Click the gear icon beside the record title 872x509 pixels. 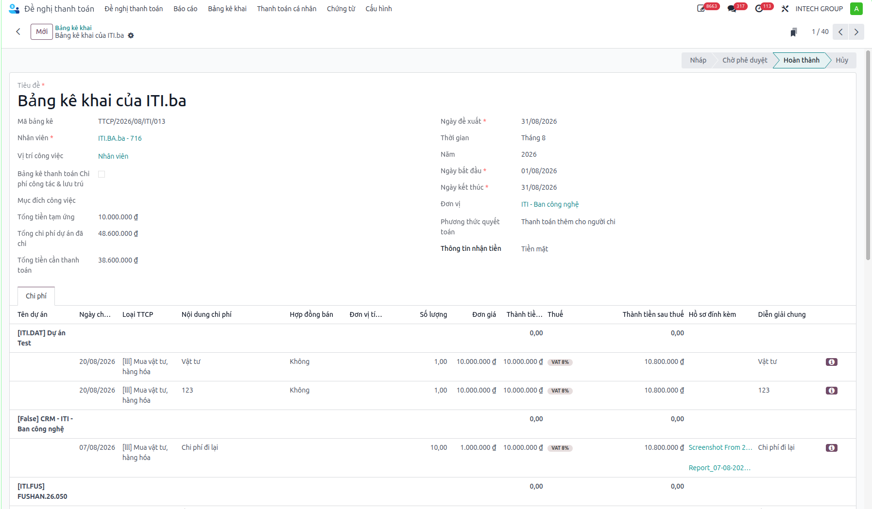pyautogui.click(x=131, y=35)
